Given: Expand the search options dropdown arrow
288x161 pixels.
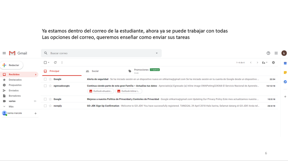Looking at the screenshot, I should [x=157, y=53].
